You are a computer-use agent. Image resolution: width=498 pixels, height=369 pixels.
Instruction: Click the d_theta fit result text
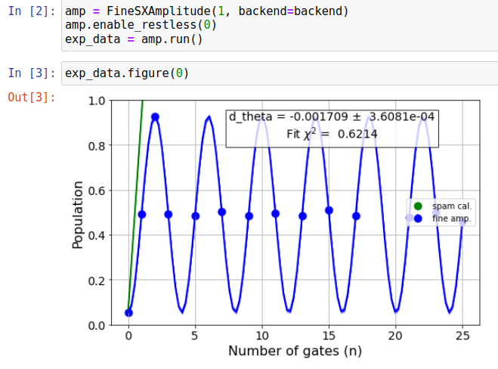[332, 117]
